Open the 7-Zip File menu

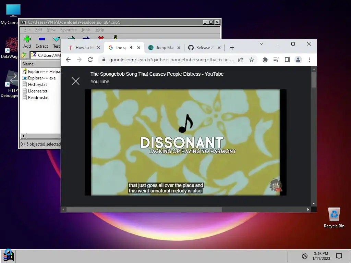tap(27, 30)
